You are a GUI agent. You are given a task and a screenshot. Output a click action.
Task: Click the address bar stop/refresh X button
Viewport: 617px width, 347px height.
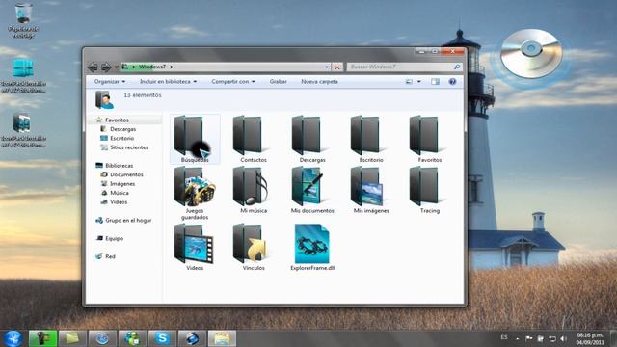tap(337, 67)
